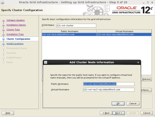Click the Public Hostname field in dialog
The image size is (155, 117).
click(x=109, y=84)
